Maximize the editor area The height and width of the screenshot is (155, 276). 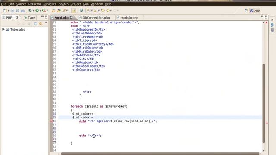tap(266, 17)
